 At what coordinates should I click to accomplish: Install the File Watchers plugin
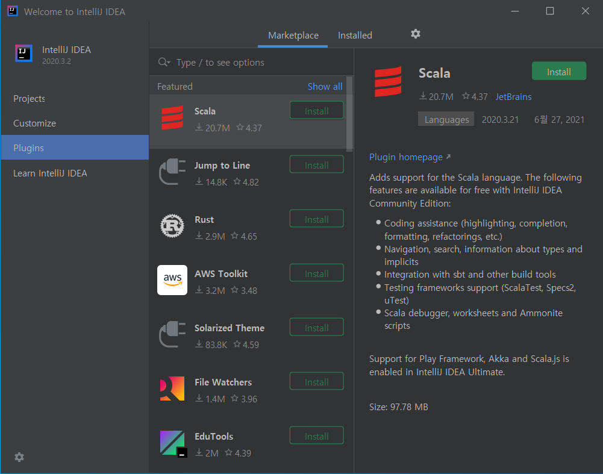tap(316, 382)
